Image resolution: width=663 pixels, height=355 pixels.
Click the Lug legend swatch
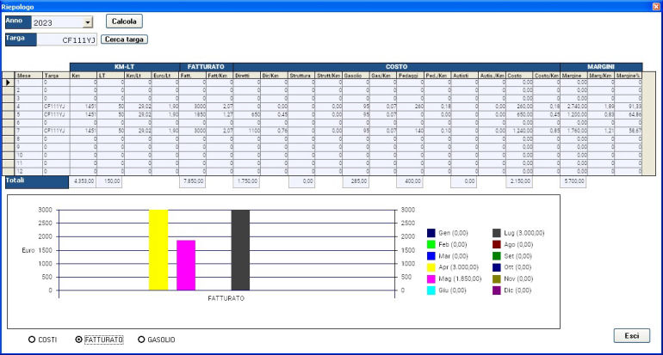pyautogui.click(x=497, y=233)
